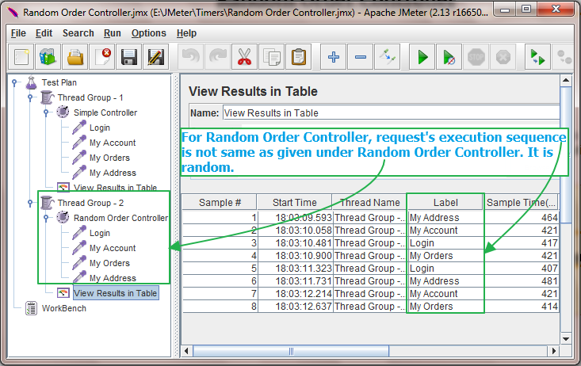Collapse the Thread Group - 1 node handle
581x366 pixels.
click(x=30, y=97)
